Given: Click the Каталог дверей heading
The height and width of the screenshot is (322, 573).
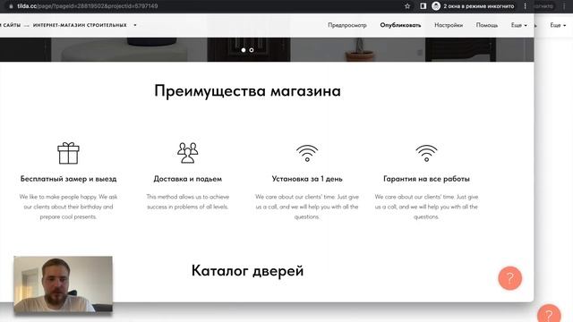Looking at the screenshot, I should (247, 271).
